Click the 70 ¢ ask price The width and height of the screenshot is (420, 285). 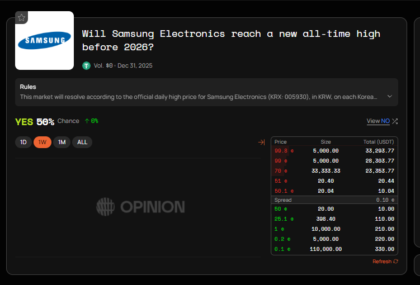tap(281, 171)
